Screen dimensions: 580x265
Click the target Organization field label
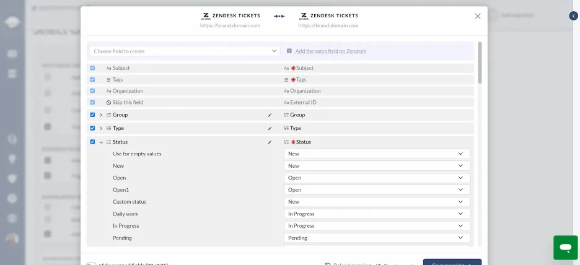click(305, 91)
